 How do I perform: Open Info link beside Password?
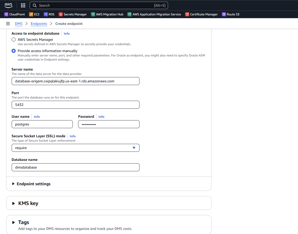coord(101,116)
